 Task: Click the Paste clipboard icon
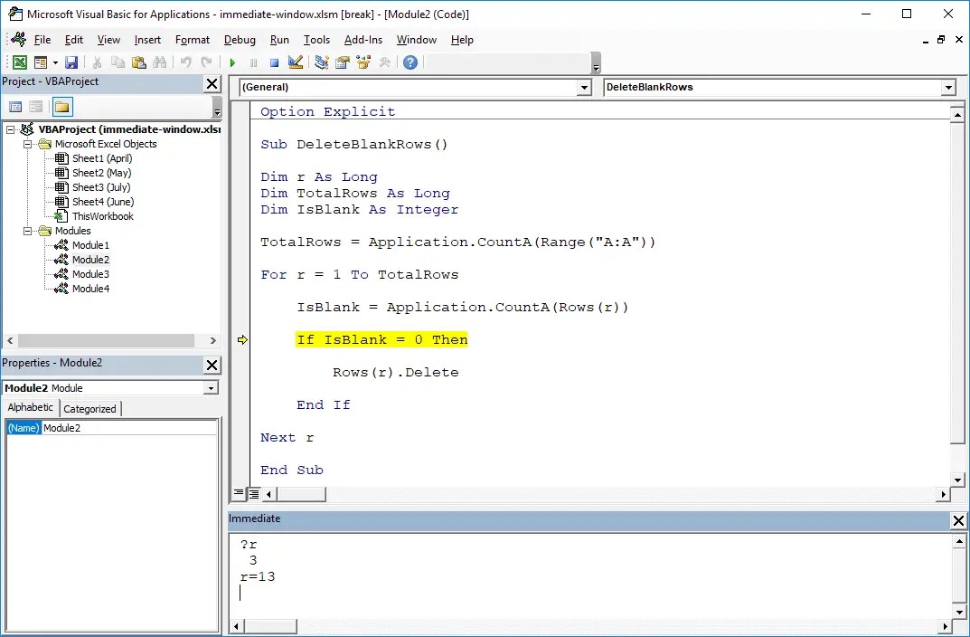point(139,62)
